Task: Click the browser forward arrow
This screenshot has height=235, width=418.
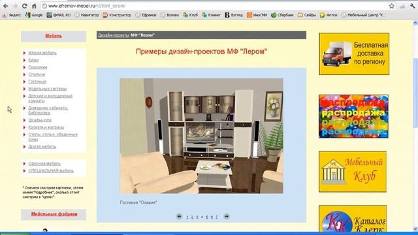Action: point(15,6)
